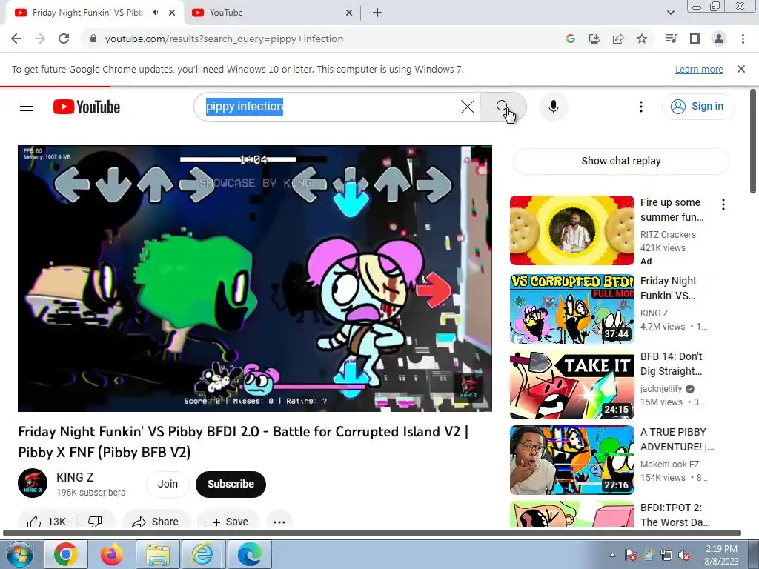This screenshot has height=569, width=759.
Task: Switch to Friday Night Funkin' VS Pibby tab
Action: tap(87, 13)
